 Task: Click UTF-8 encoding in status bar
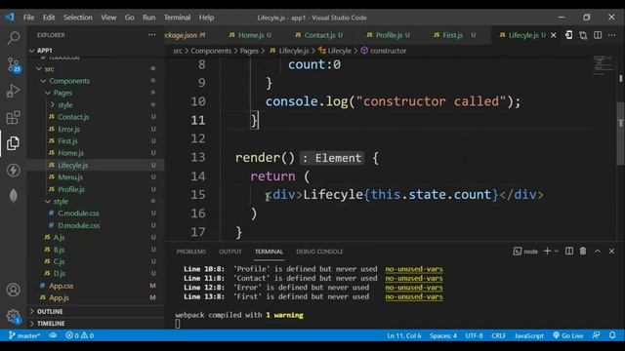pyautogui.click(x=474, y=335)
